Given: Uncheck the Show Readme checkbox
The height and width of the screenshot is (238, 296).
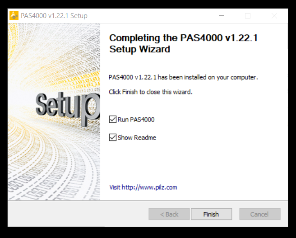Looking at the screenshot, I should tap(113, 137).
